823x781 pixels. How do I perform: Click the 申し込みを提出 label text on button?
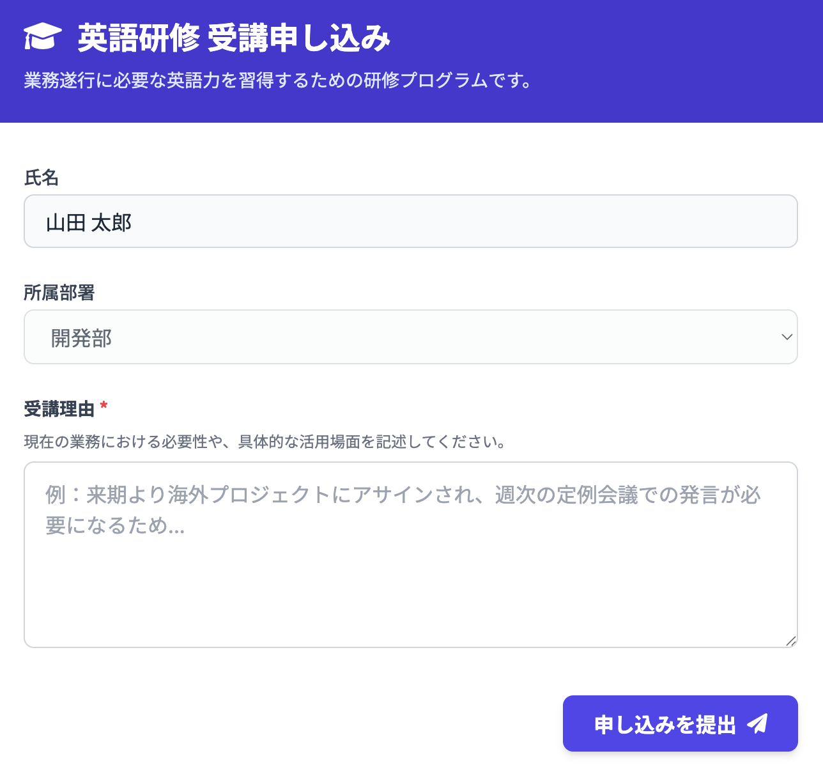665,725
